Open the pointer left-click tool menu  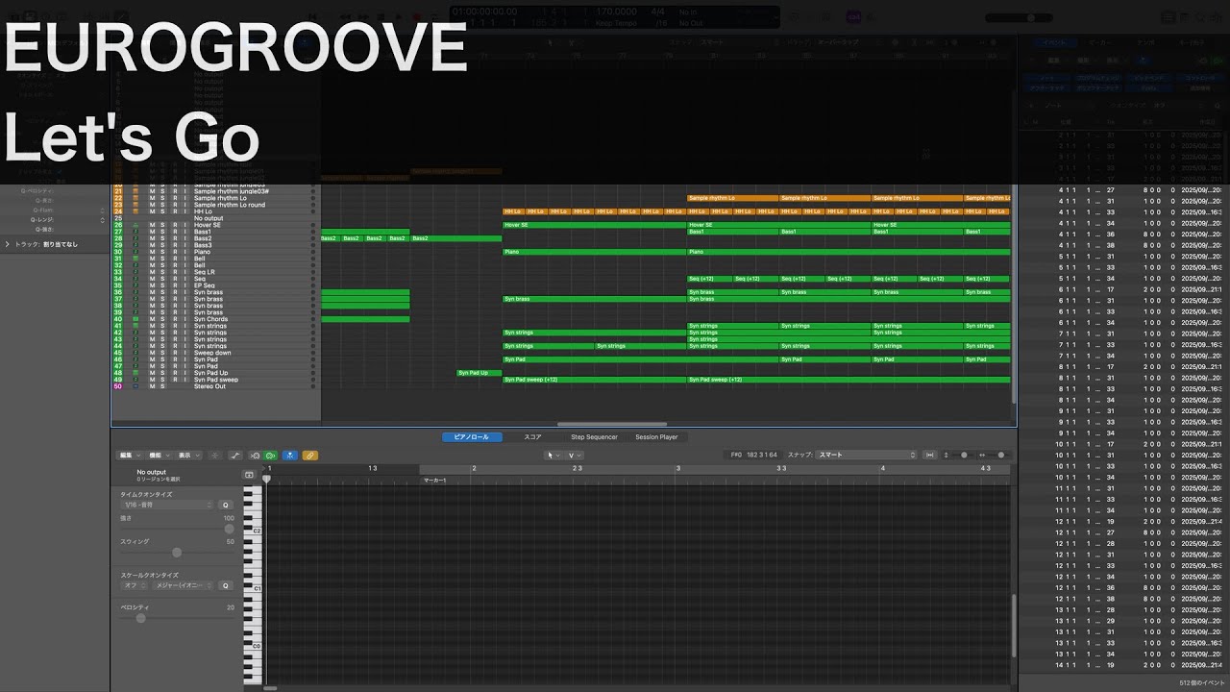(x=553, y=456)
